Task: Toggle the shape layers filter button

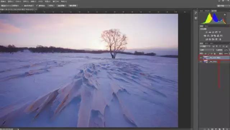Action: (224, 46)
